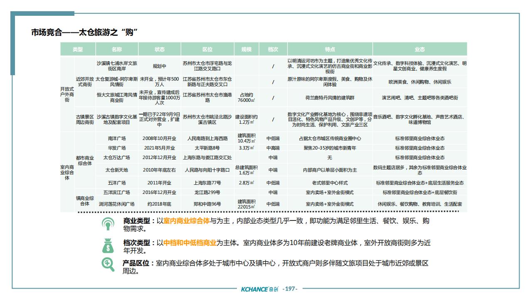Screen dimensions: 532x299
Task: Select the 中高端 grade cell
Action: point(273,148)
